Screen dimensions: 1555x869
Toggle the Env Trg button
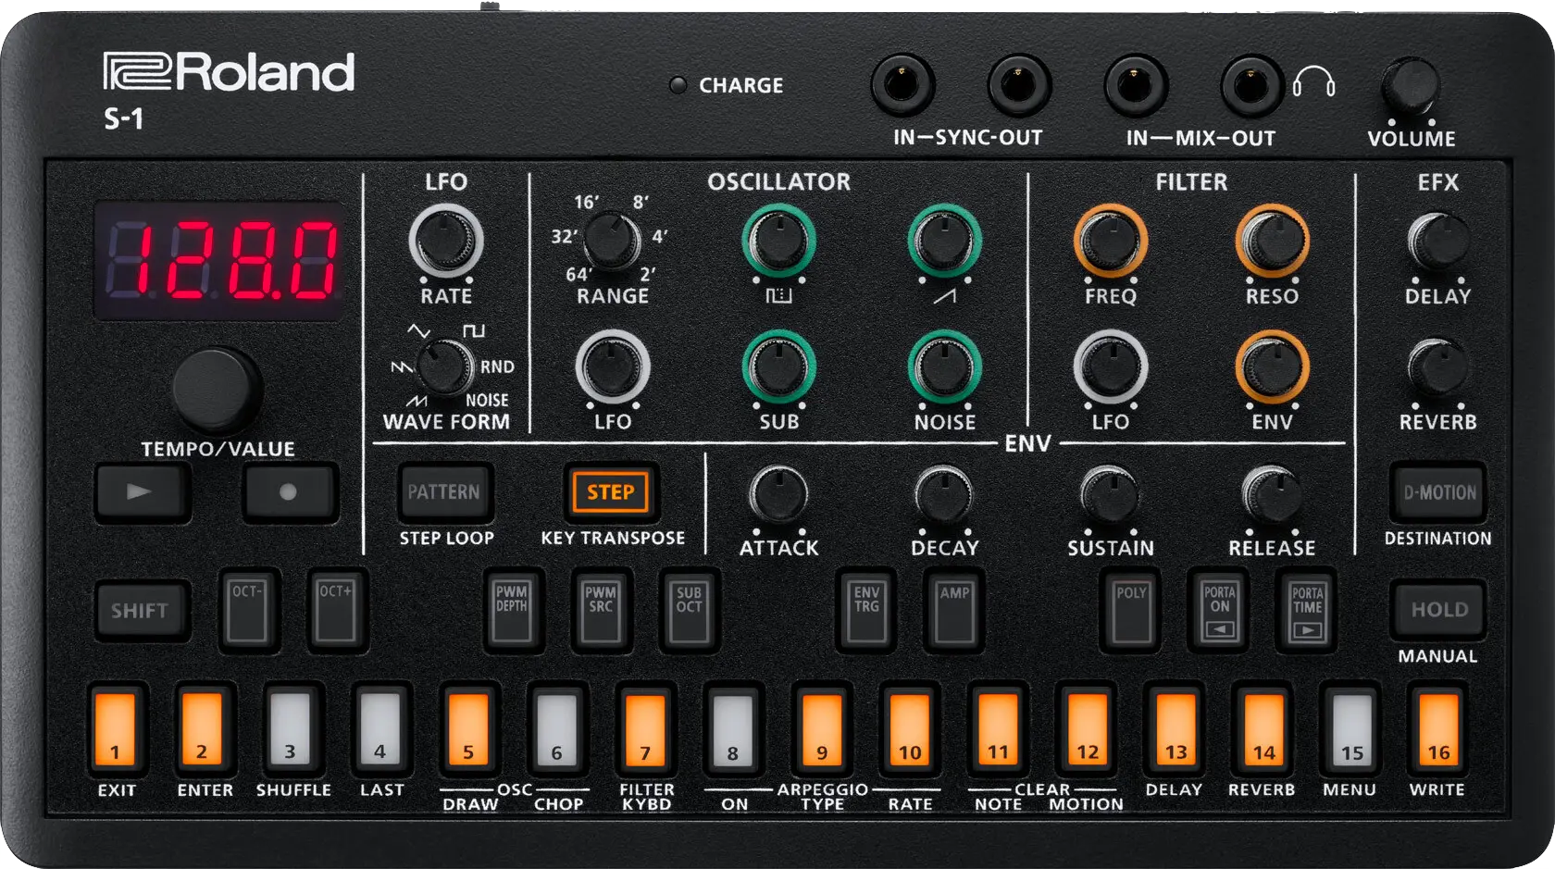(866, 611)
